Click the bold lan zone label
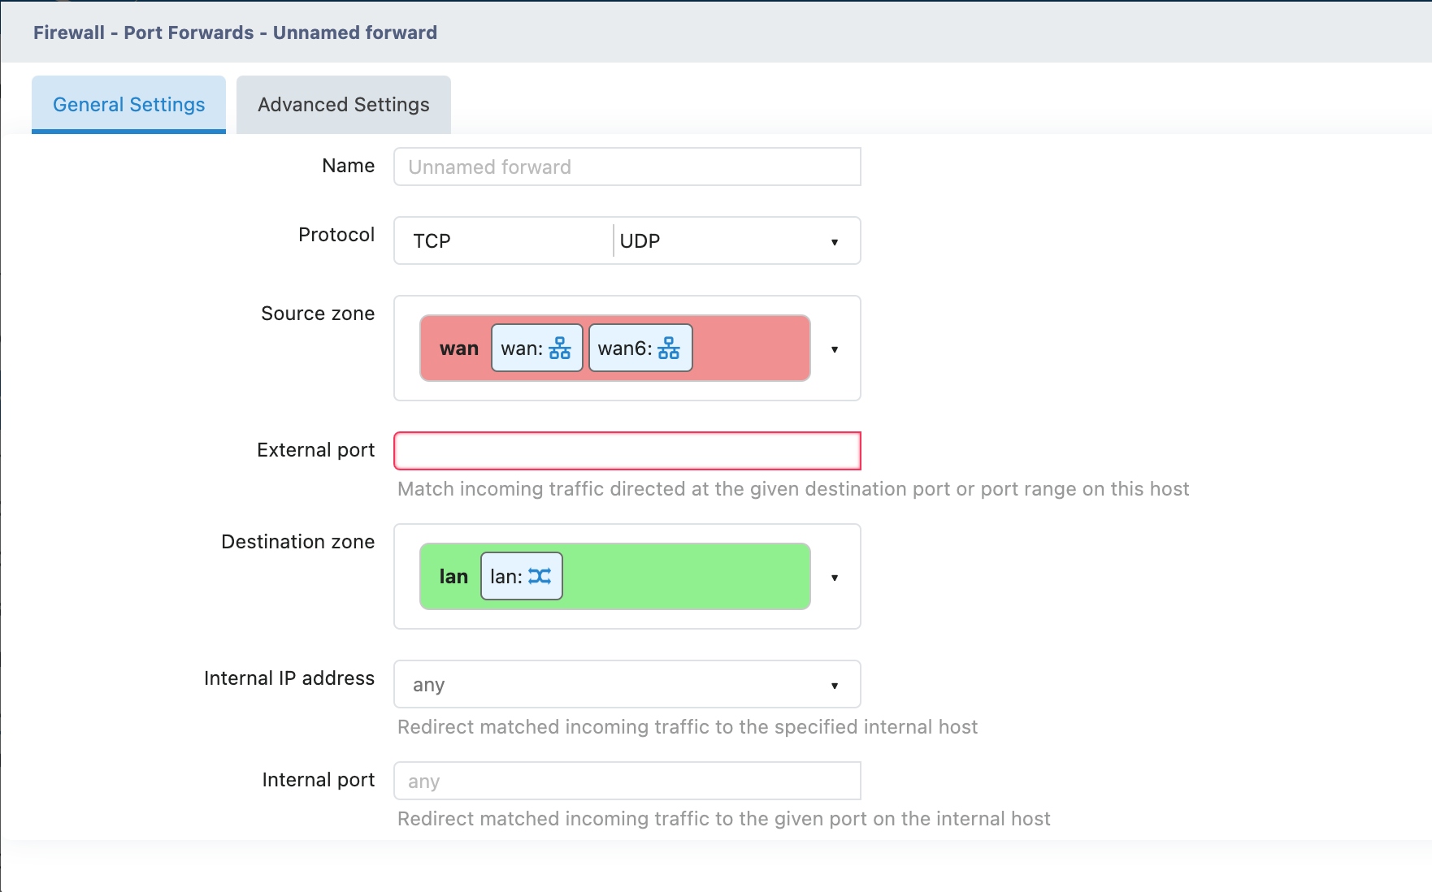1432x892 pixels. (453, 577)
